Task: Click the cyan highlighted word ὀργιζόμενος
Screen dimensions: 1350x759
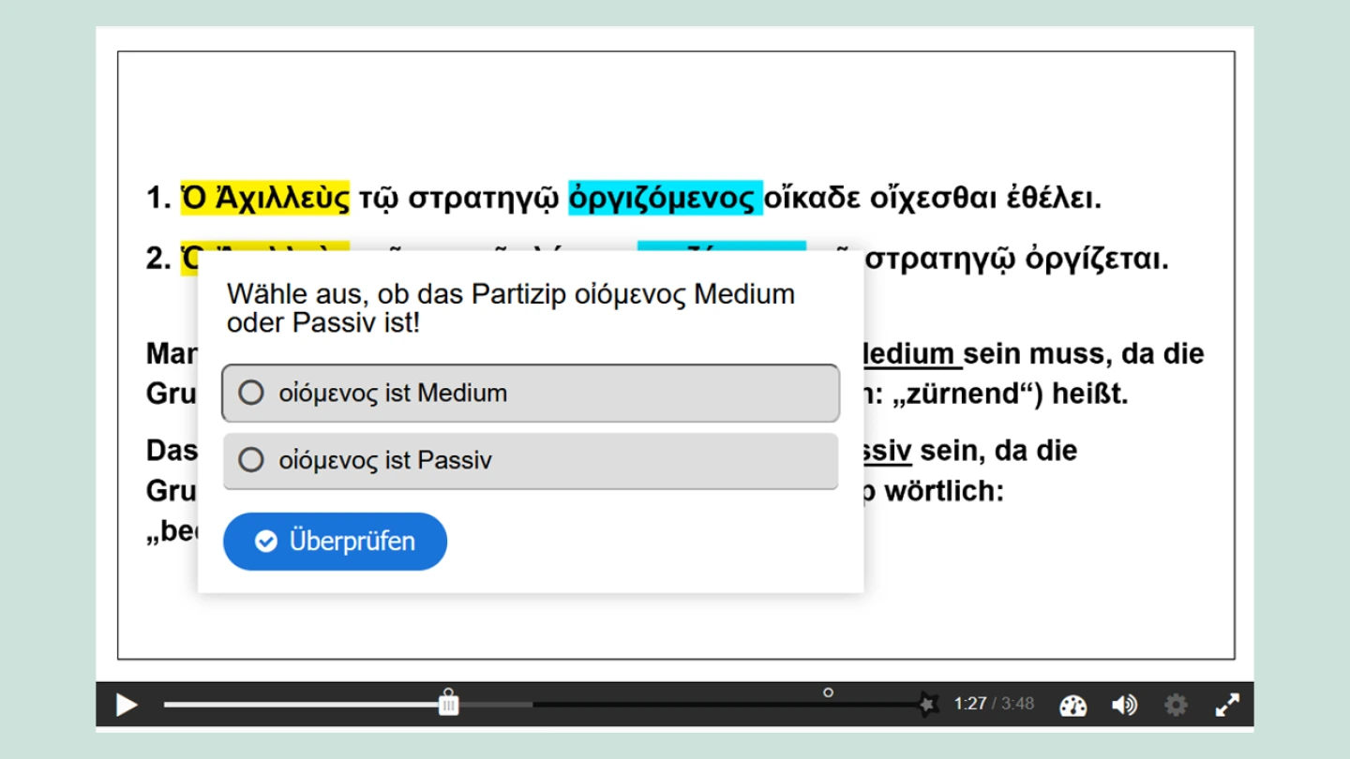Action: pos(665,199)
